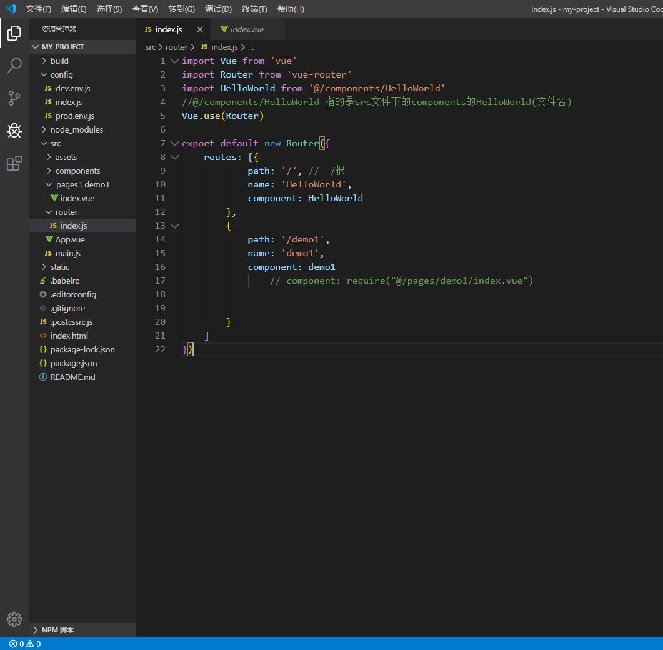This screenshot has height=650, width=663.
Task: Open App.vue in the file tree
Action: [x=70, y=239]
